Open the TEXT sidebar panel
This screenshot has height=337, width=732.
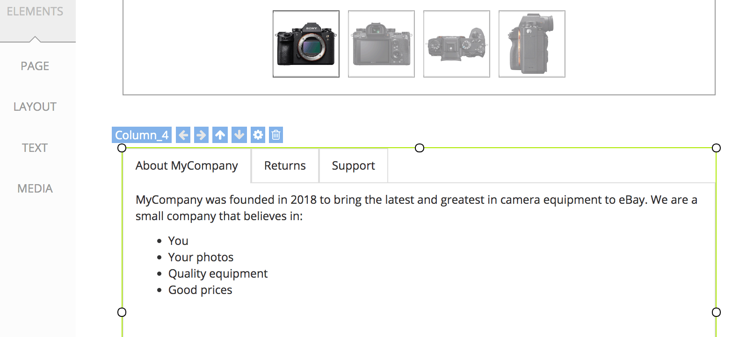(35, 148)
